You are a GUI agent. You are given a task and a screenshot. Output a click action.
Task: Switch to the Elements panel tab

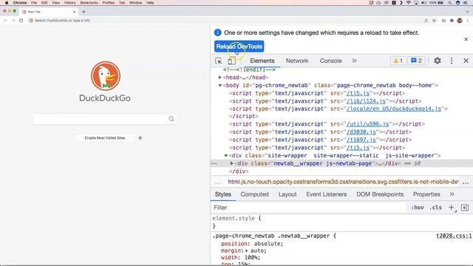(x=262, y=61)
